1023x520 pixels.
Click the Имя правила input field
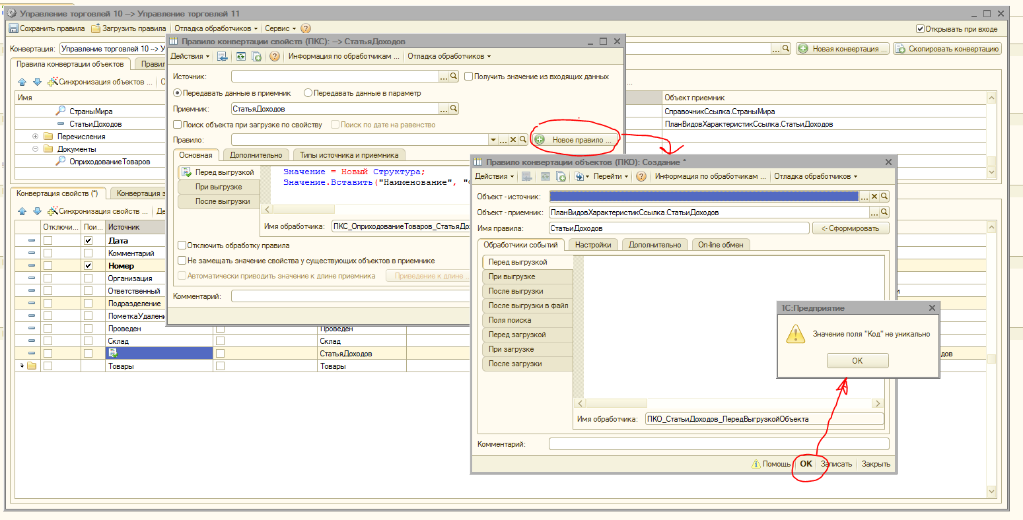point(678,228)
